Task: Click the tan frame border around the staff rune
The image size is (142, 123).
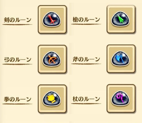Action: tap(108, 98)
